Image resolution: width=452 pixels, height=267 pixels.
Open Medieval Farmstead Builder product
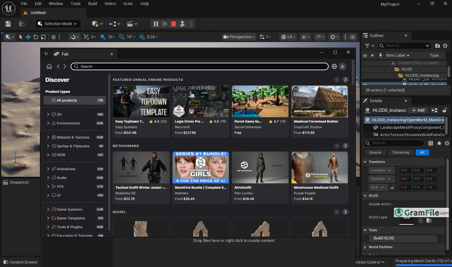click(320, 111)
